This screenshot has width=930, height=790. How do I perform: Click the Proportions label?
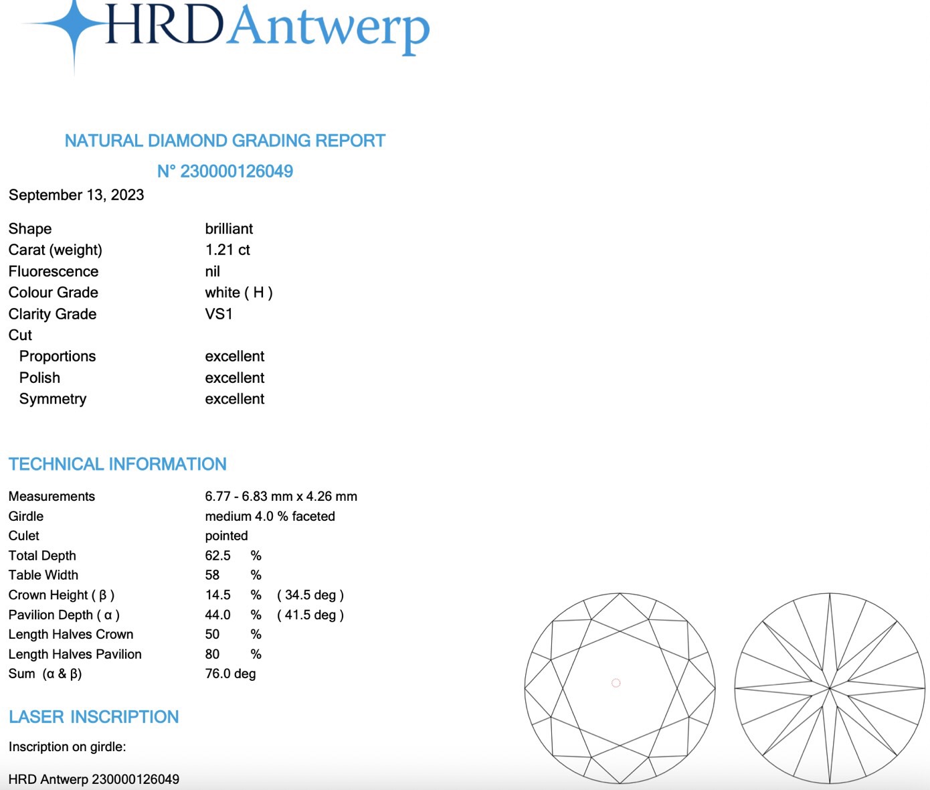click(58, 356)
